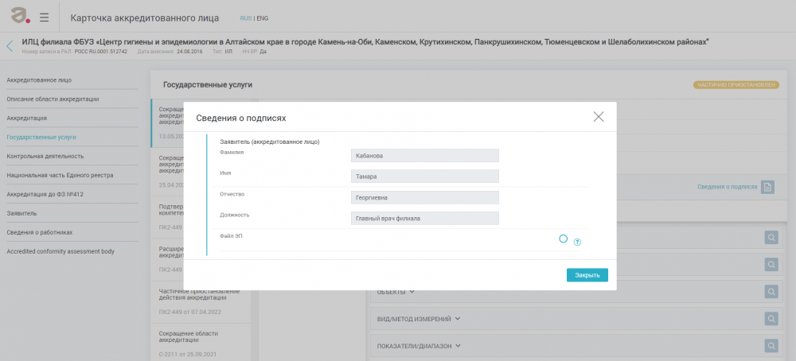The height and width of the screenshot is (361, 796).
Task: Open Сведения о работниках in left sidebar
Action: pos(40,232)
